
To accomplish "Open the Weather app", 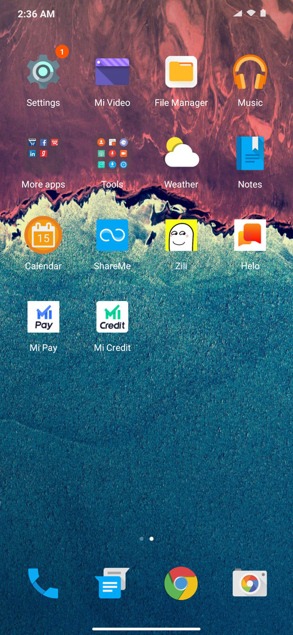I will (181, 152).
